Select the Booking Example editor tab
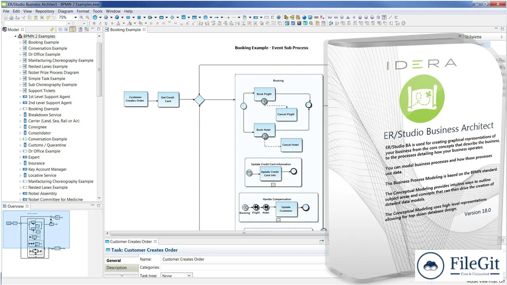The image size is (507, 285). point(125,30)
